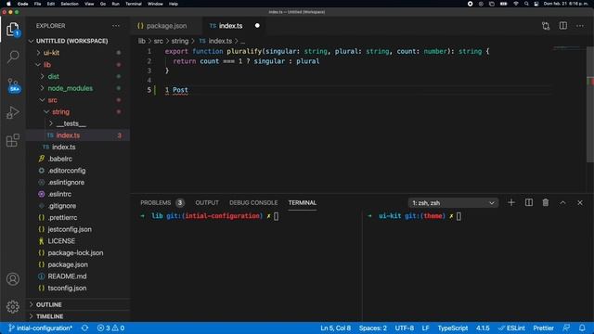Screen dimensions: 594x334
Task: Switch to OUTPUT panel tab
Action: [207, 202]
